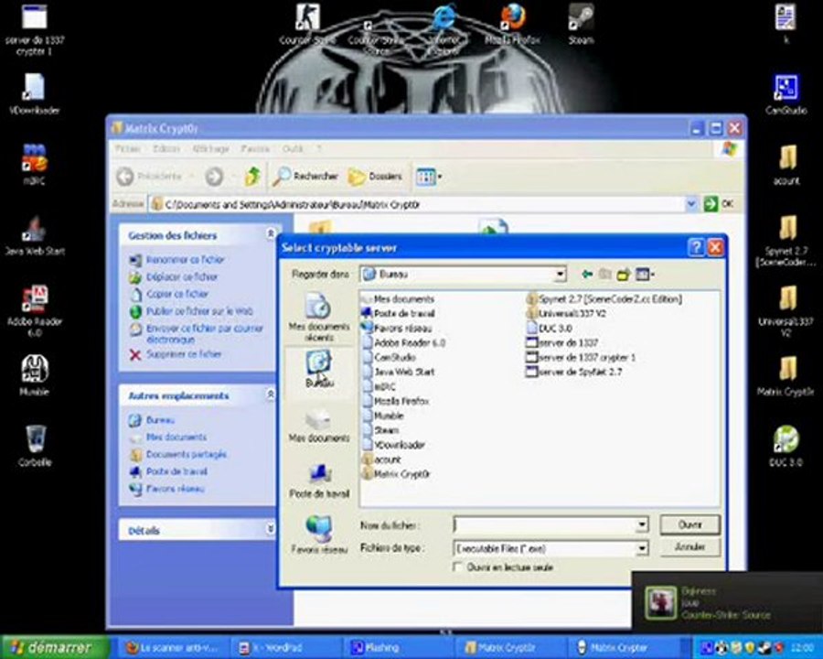
Task: Open Explorer views button dropdown
Action: point(429,177)
